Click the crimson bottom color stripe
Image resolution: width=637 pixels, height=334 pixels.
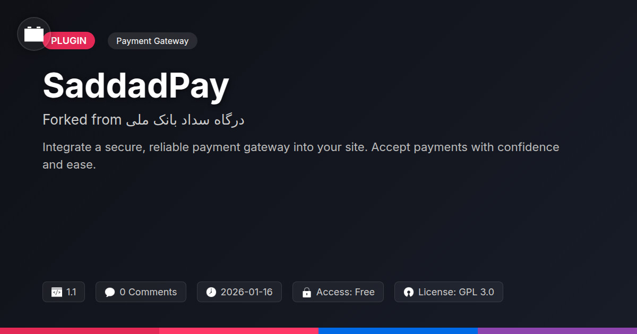(x=80, y=331)
